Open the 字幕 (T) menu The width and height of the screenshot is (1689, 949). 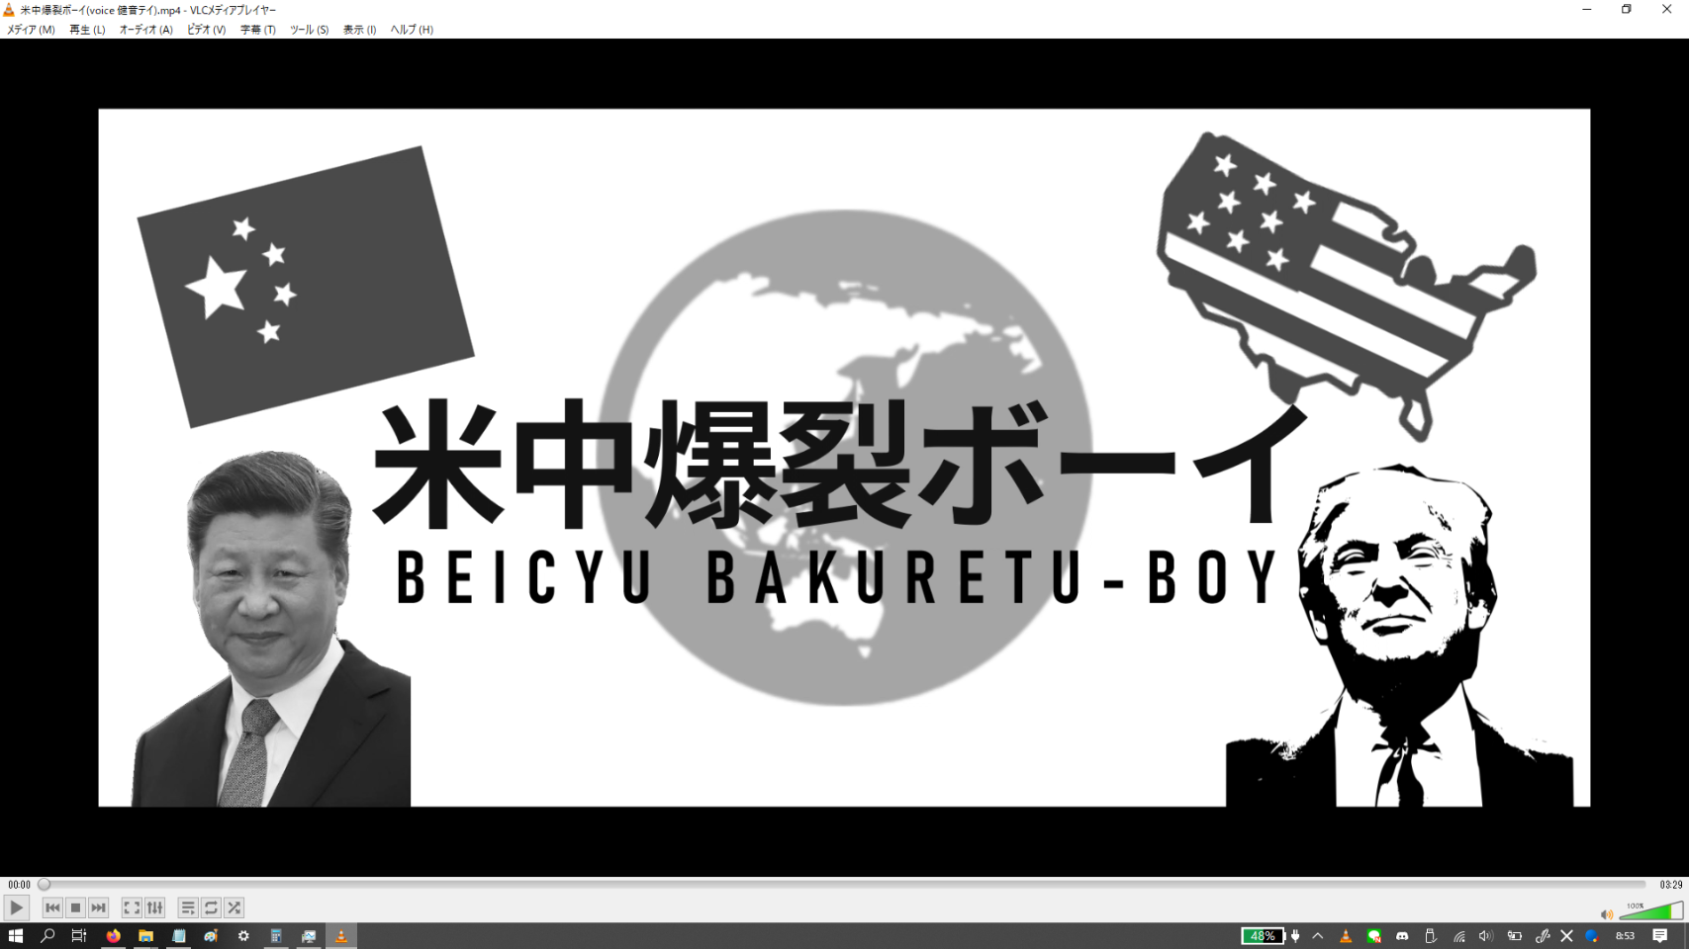coord(257,30)
